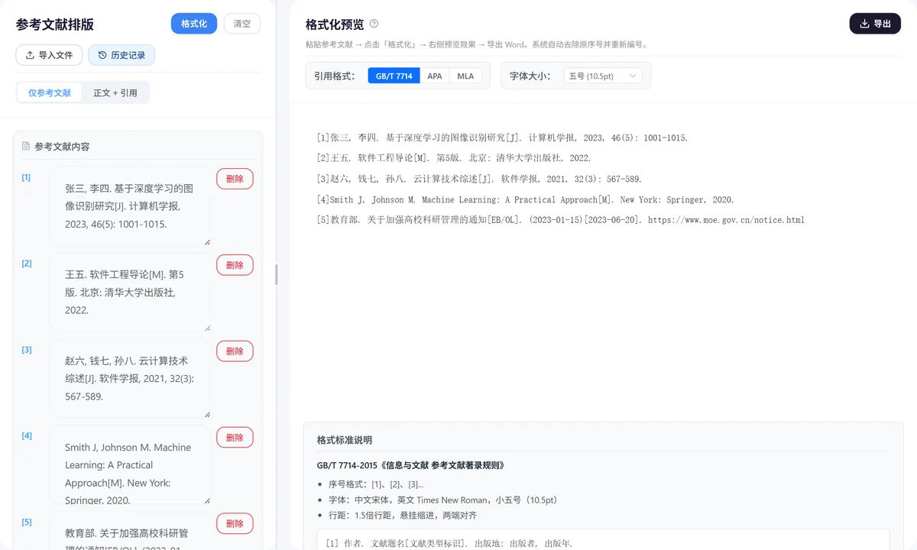
Task: Click the 字体大小: label
Action: pos(530,76)
